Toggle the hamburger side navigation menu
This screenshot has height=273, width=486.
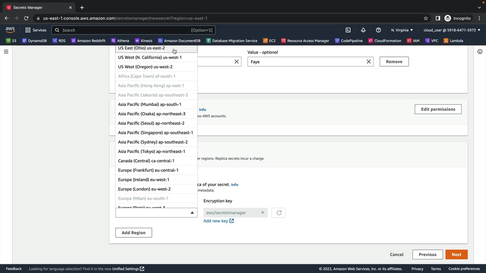pyautogui.click(x=6, y=52)
